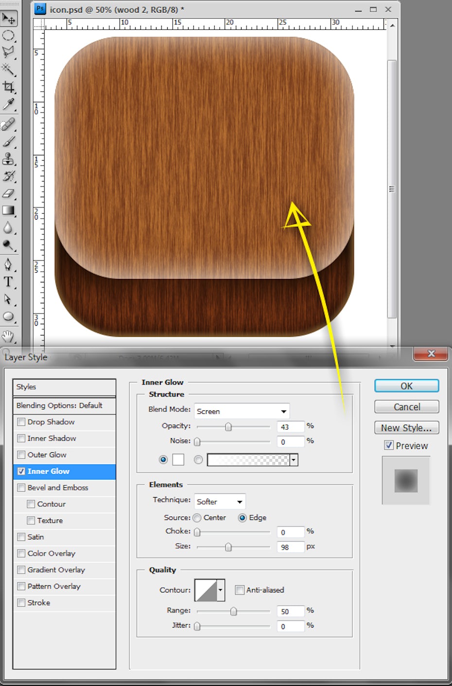Click the white inner glow color swatch
Screen dimensions: 452x686
tap(178, 460)
